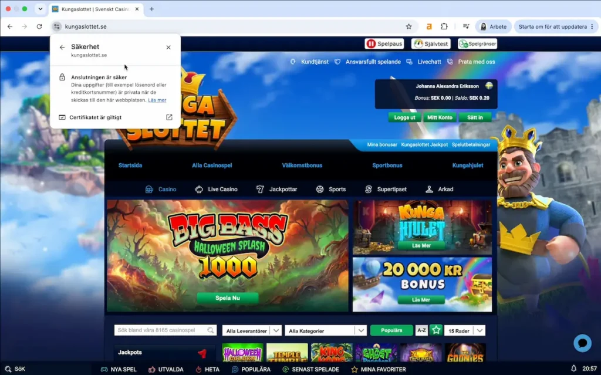Screen dimensions: 601x375
Task: Open the media control toolbar icon
Action: pos(465,26)
